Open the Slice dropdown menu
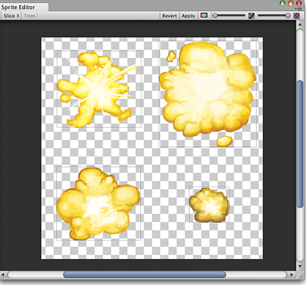 [11, 16]
